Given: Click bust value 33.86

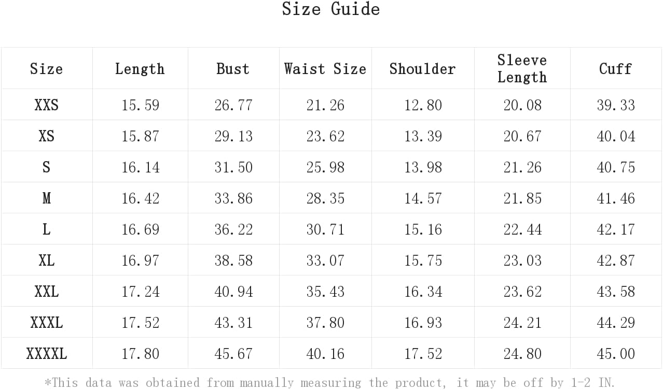Looking at the screenshot, I should pyautogui.click(x=233, y=198).
